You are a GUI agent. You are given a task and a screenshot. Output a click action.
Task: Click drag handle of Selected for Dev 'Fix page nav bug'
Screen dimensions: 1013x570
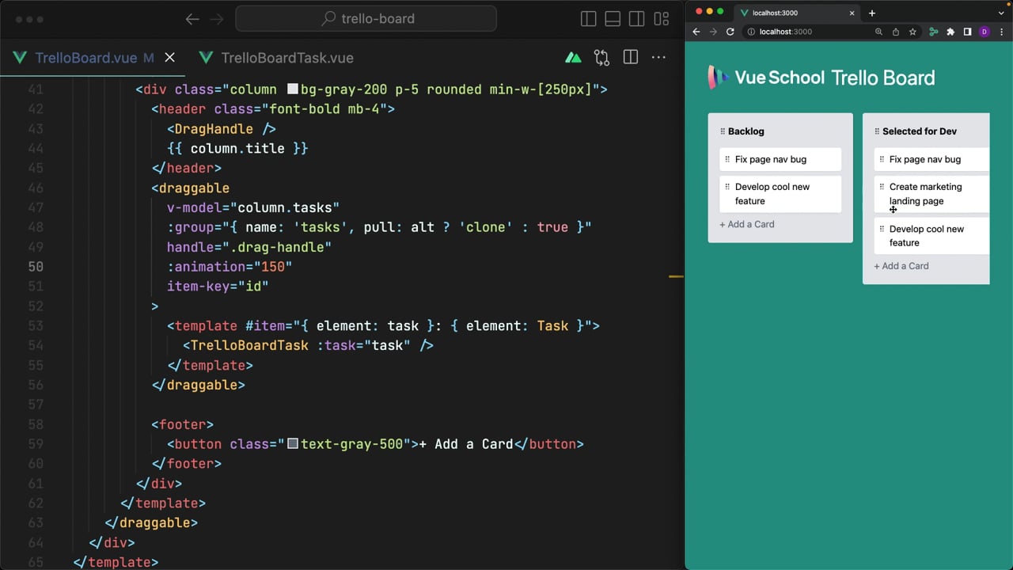[x=882, y=159]
